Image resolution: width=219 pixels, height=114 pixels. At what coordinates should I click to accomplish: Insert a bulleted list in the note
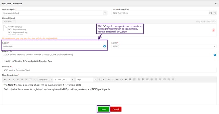point(31,79)
